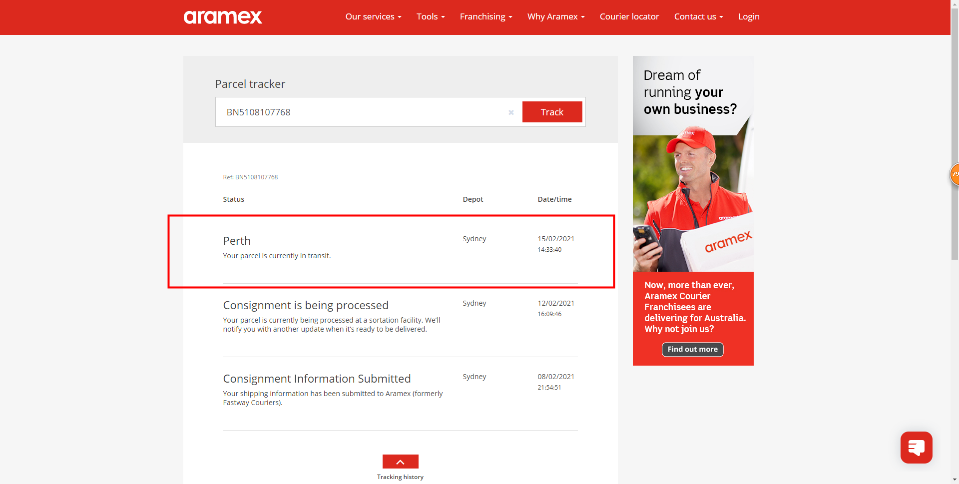959x484 pixels.
Task: Click Find out more on franchise ad
Action: [x=692, y=349]
